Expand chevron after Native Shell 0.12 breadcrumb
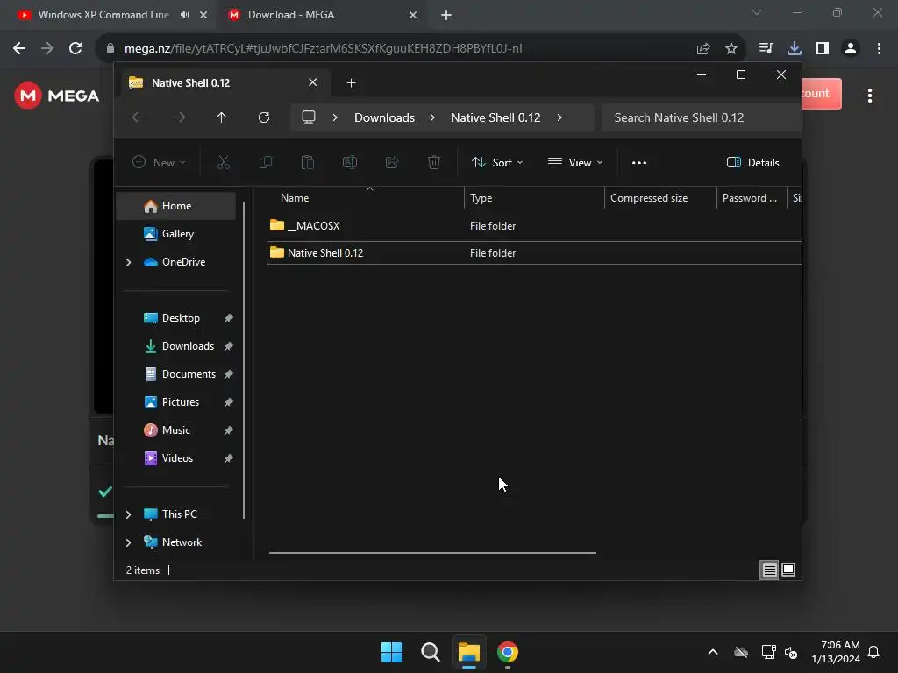The height and width of the screenshot is (673, 898). (559, 117)
